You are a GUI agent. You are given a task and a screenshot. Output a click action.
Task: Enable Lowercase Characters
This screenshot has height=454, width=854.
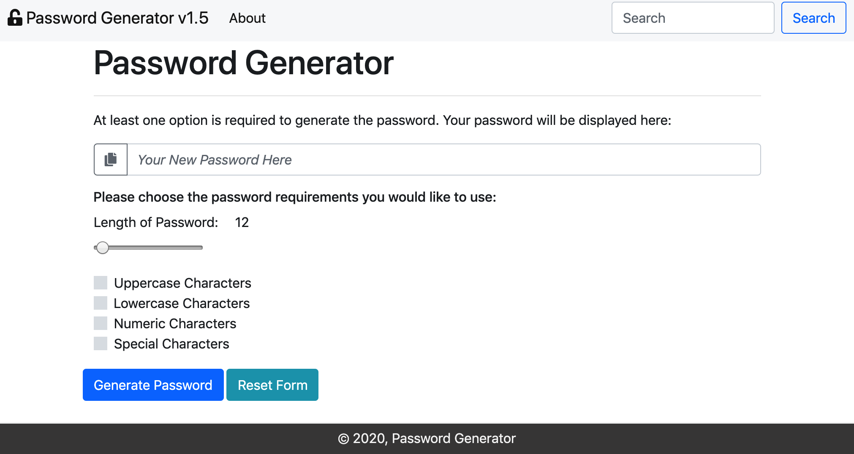click(x=101, y=303)
